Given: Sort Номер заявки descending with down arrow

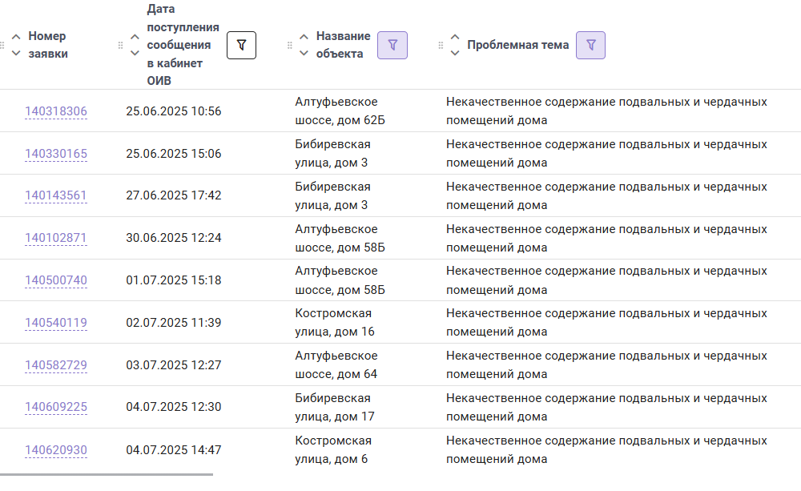Looking at the screenshot, I should coord(16,53).
